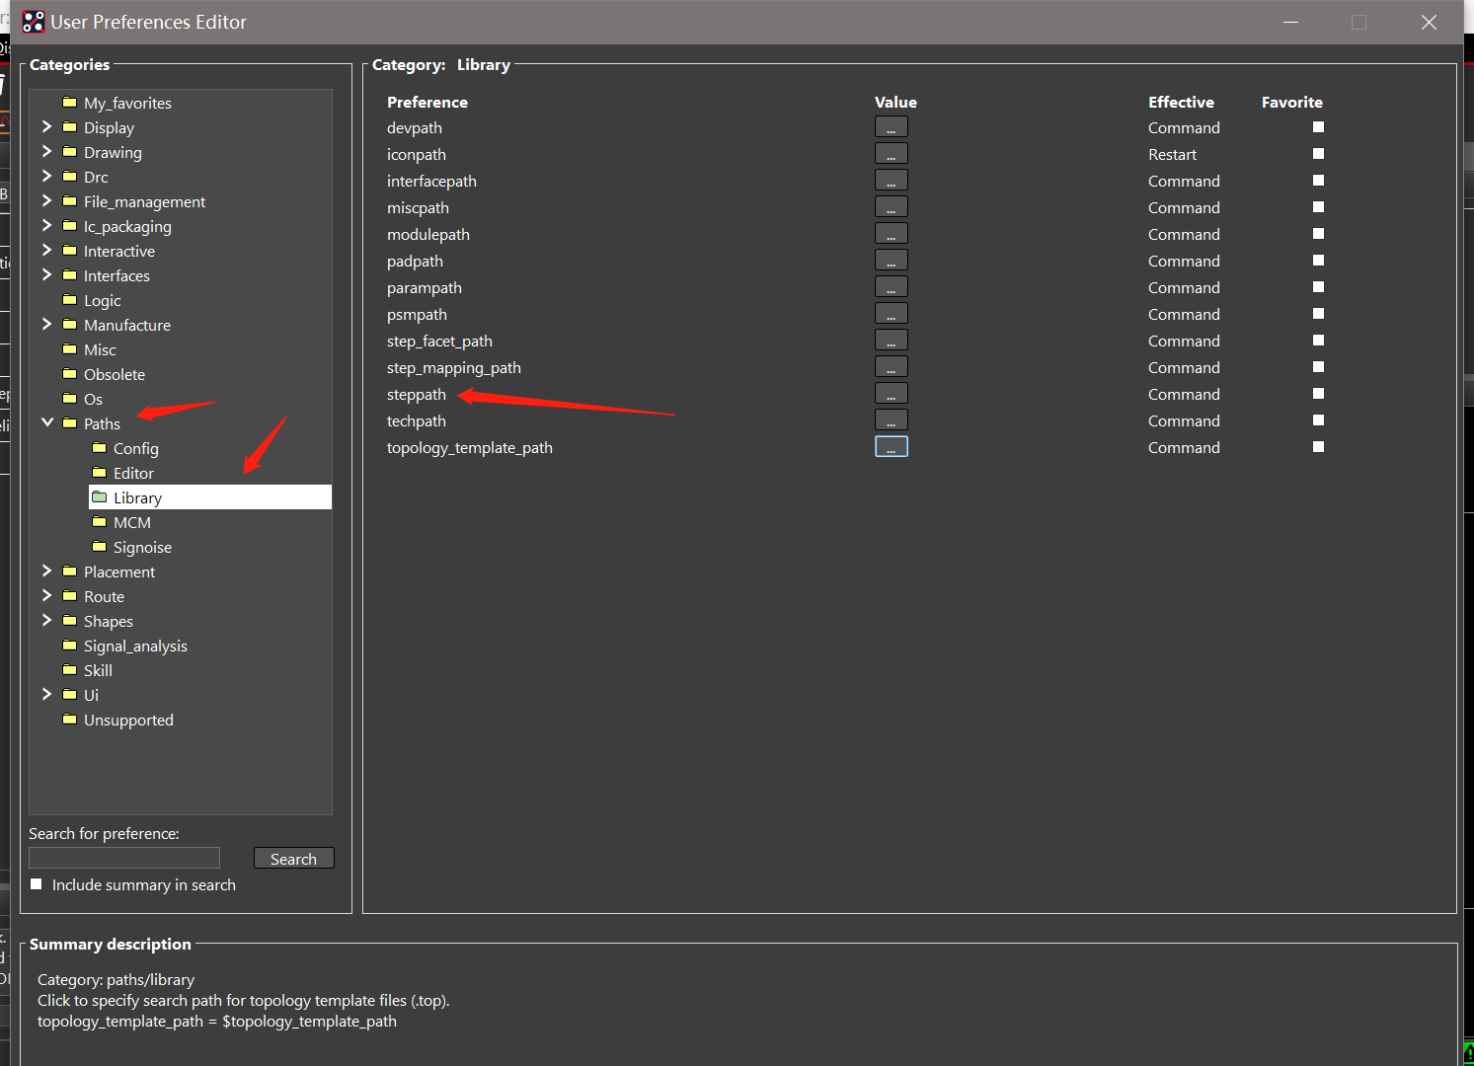The image size is (1474, 1066).
Task: Open the miscpath value browse button
Action: pyautogui.click(x=891, y=207)
